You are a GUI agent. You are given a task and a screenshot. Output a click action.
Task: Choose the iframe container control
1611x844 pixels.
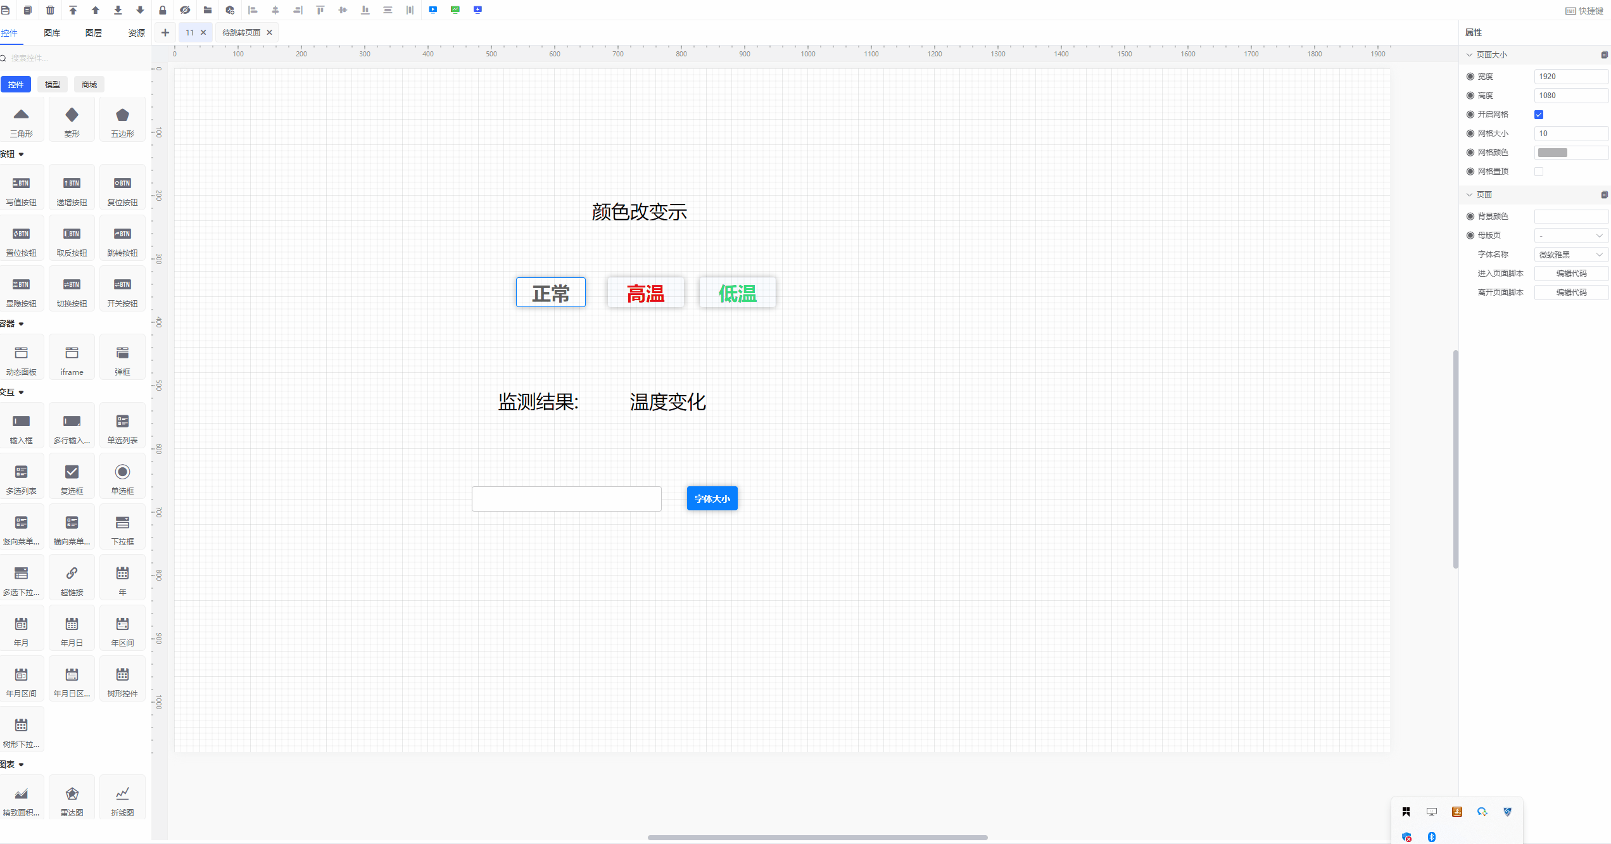tap(72, 356)
